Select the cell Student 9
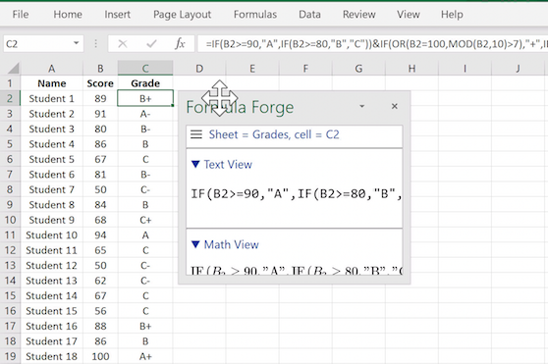The height and width of the screenshot is (364, 548). (52, 220)
